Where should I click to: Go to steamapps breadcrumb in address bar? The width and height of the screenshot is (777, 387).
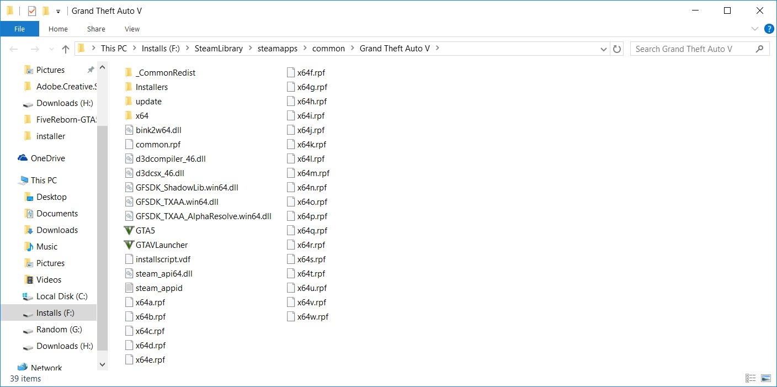coord(278,49)
